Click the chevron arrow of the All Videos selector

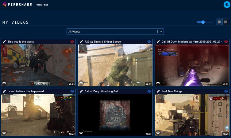click(161, 31)
